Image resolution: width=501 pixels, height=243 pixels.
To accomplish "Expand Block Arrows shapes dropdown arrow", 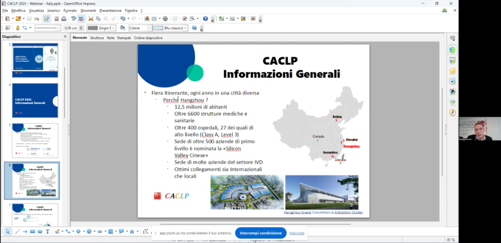I will click(105, 231).
